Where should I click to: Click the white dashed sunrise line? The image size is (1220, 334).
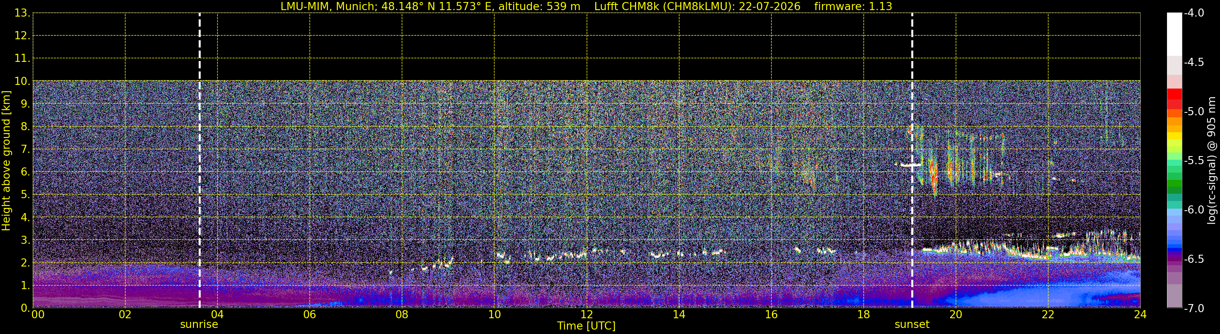click(x=199, y=161)
